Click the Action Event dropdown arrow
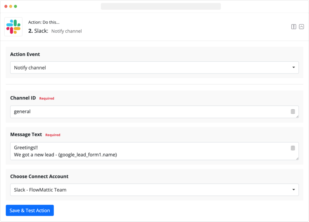This screenshot has height=222, width=309. point(293,67)
